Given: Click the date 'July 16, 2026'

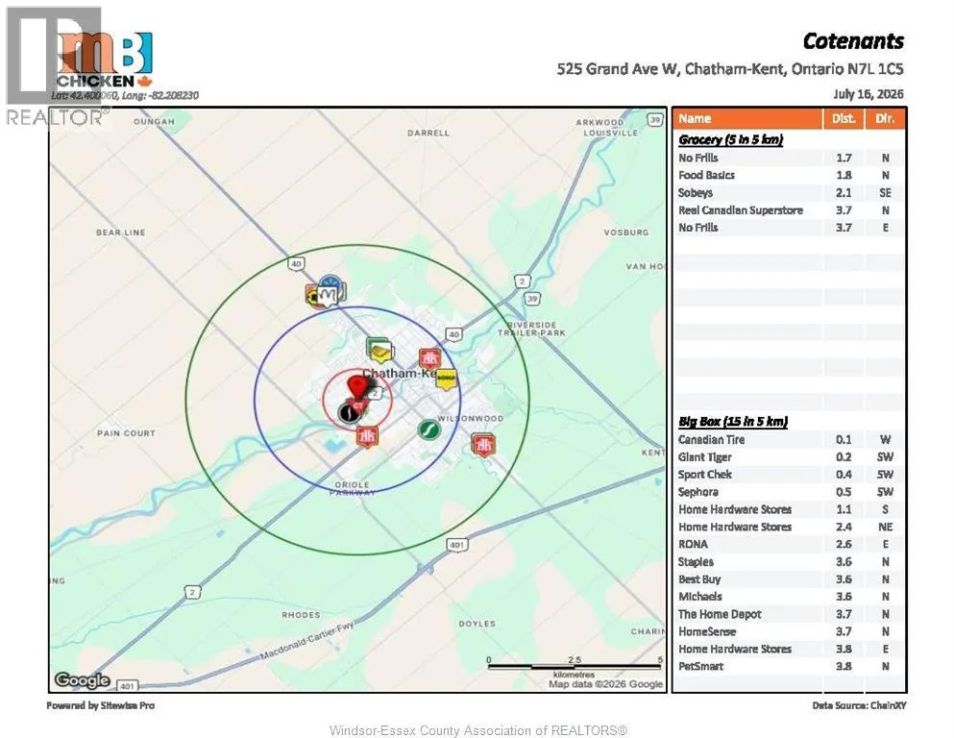Looking at the screenshot, I should [x=868, y=94].
